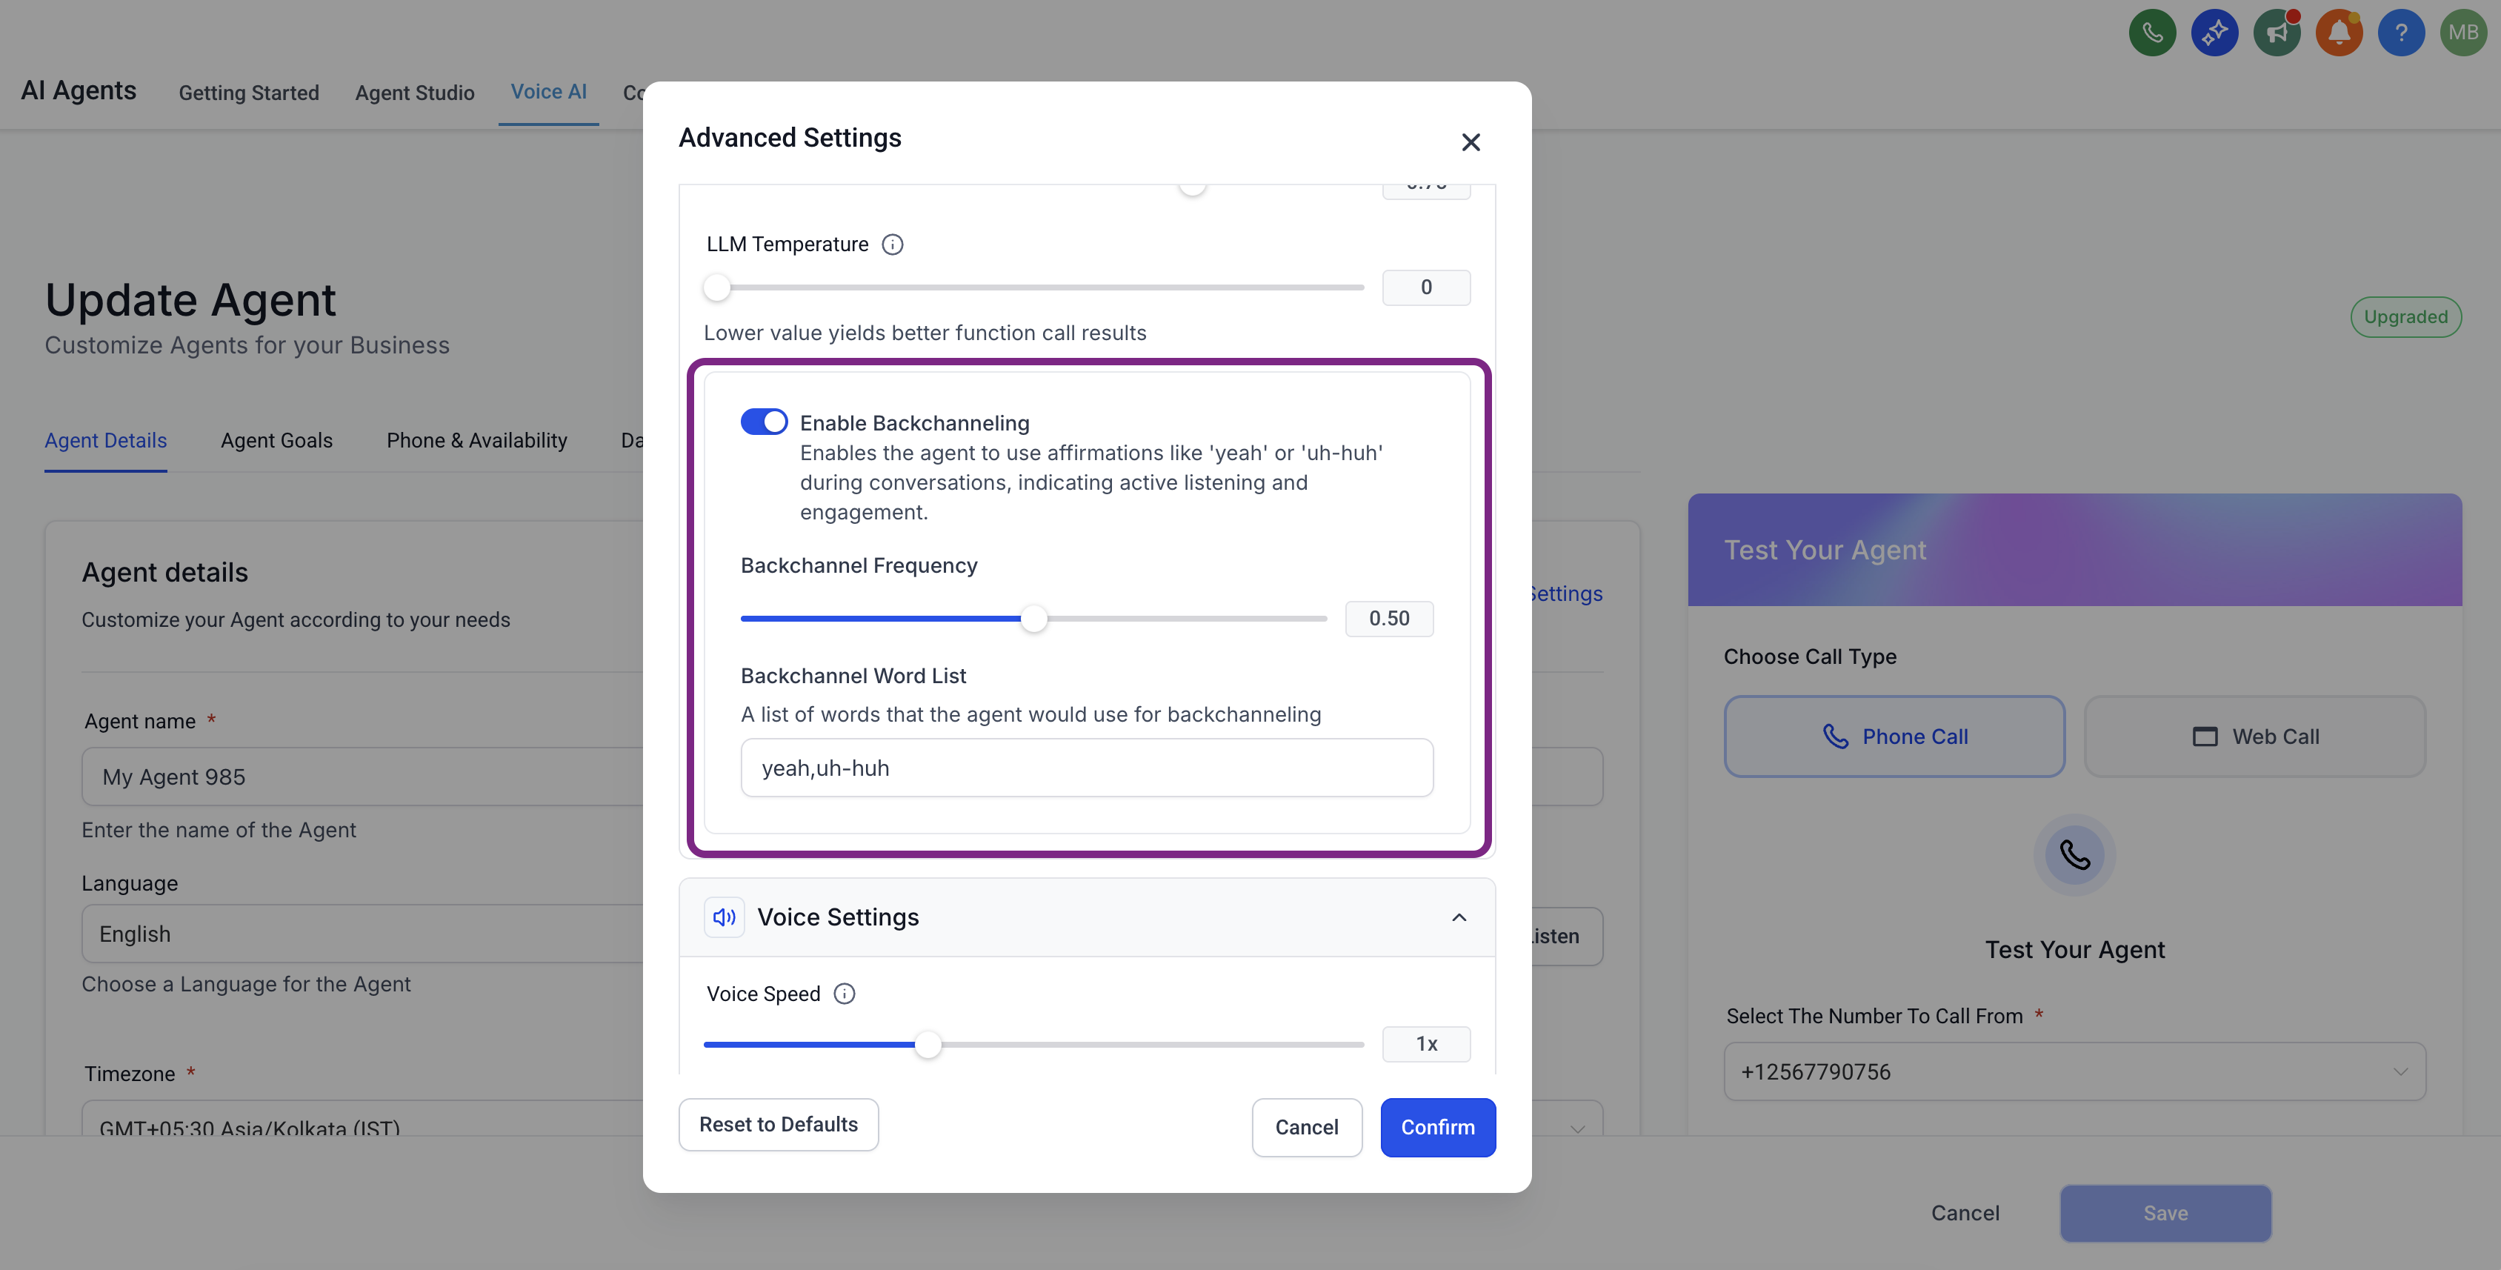Open the orange notifications bell
Viewport: 2501px width, 1270px height.
tap(2339, 33)
